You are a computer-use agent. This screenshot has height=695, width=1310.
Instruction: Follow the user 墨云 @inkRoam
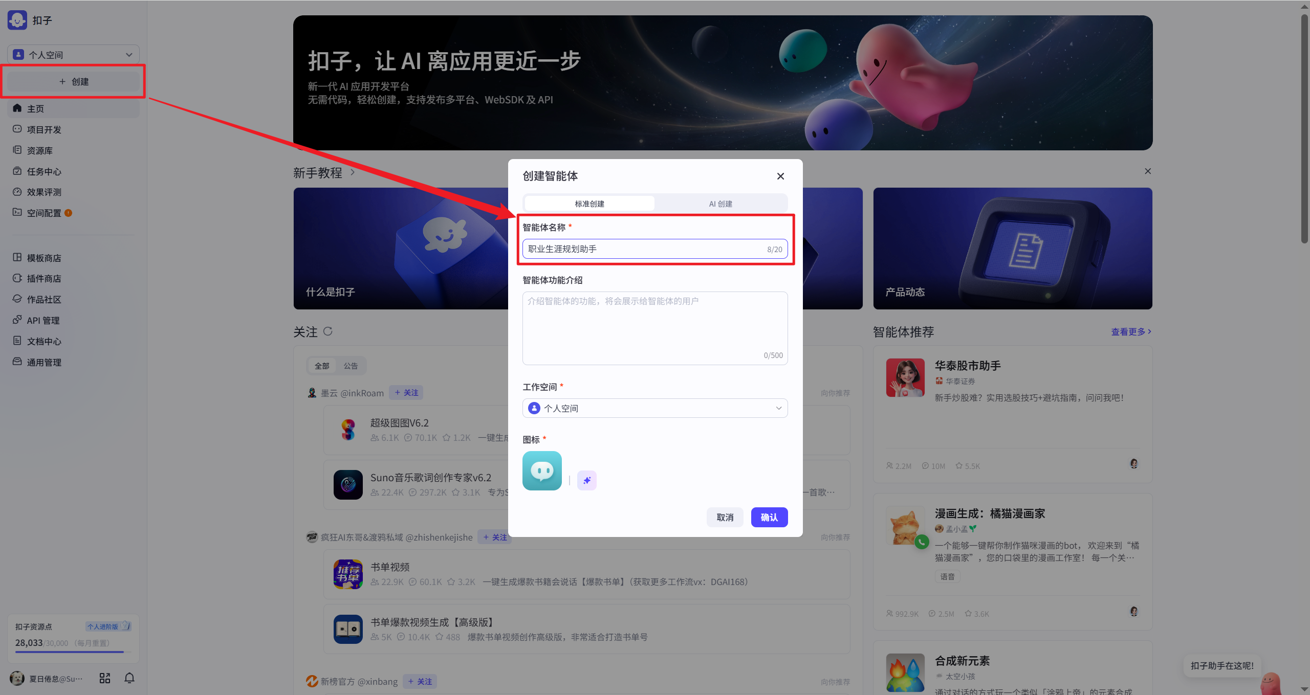tap(405, 392)
